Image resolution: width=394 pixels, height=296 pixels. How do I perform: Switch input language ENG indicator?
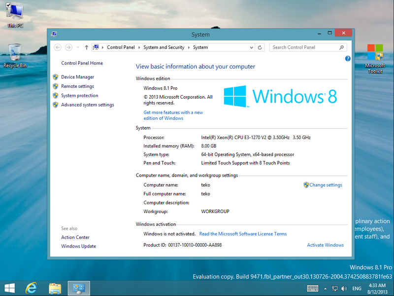(x=357, y=289)
